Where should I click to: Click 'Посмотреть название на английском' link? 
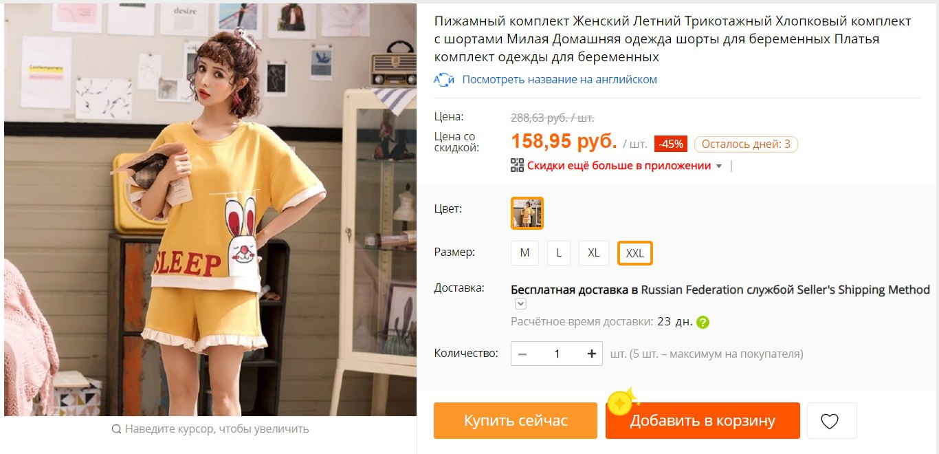pyautogui.click(x=560, y=80)
